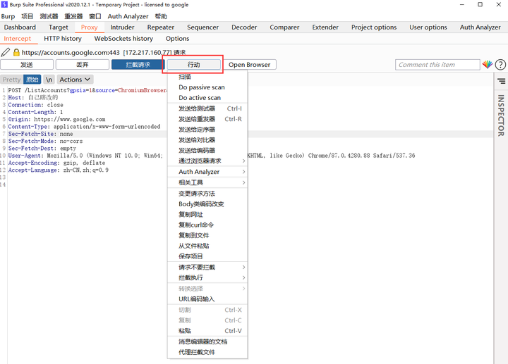Open the Target tab
The width and height of the screenshot is (508, 364).
[59, 27]
